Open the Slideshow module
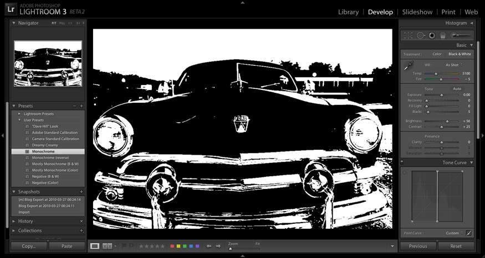The width and height of the screenshot is (485, 258). [417, 12]
